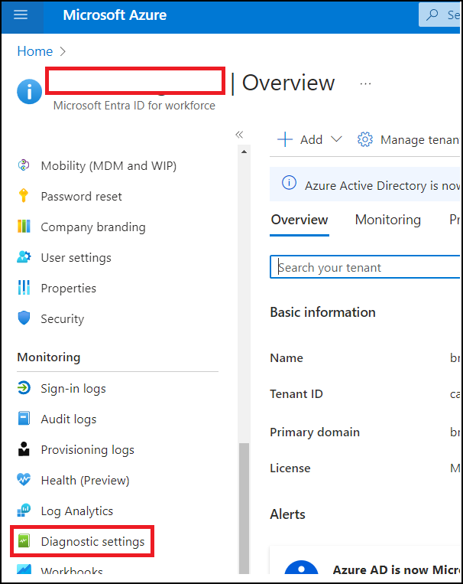The height and width of the screenshot is (584, 463).
Task: Click the Health (Preview) heart icon
Action: [24, 480]
